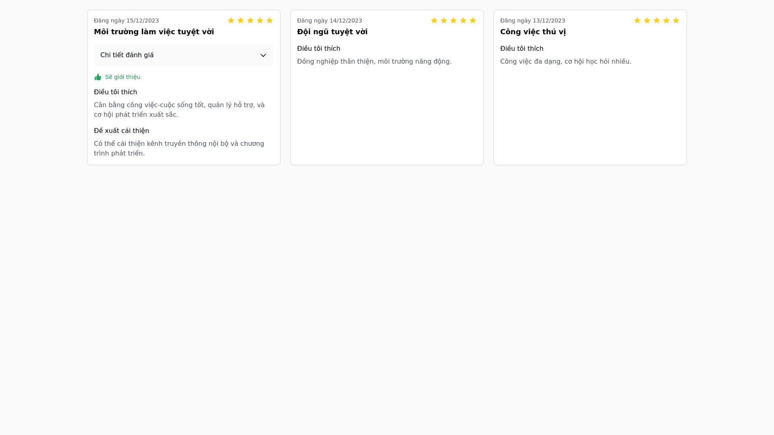Click third star on the 14/12/2023 review
Viewport: 774px width, 435px height.
[454, 21]
